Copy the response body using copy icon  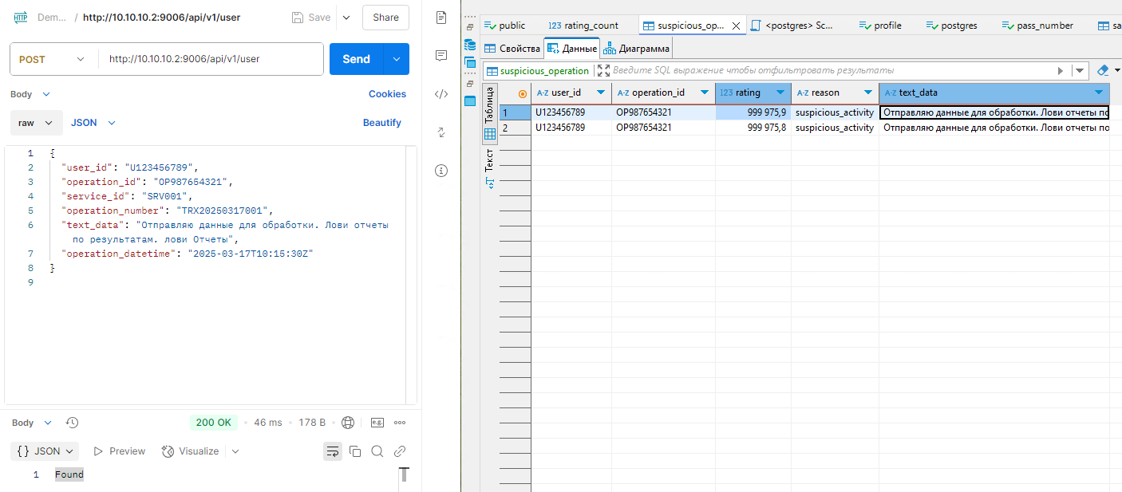point(355,451)
